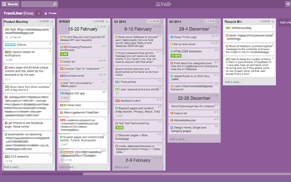Image resolution: width=291 pixels, height=182 pixels.
Task: Open SPRINT list menu
Action: click(107, 21)
